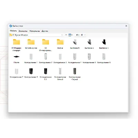Open the view mode dropdown button
This screenshot has height=138, width=138.
coord(70,35)
